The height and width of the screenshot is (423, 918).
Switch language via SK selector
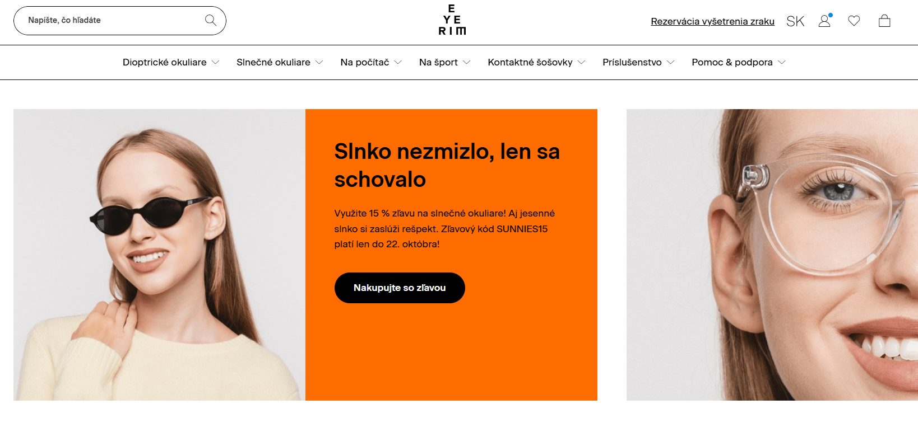[x=795, y=21]
